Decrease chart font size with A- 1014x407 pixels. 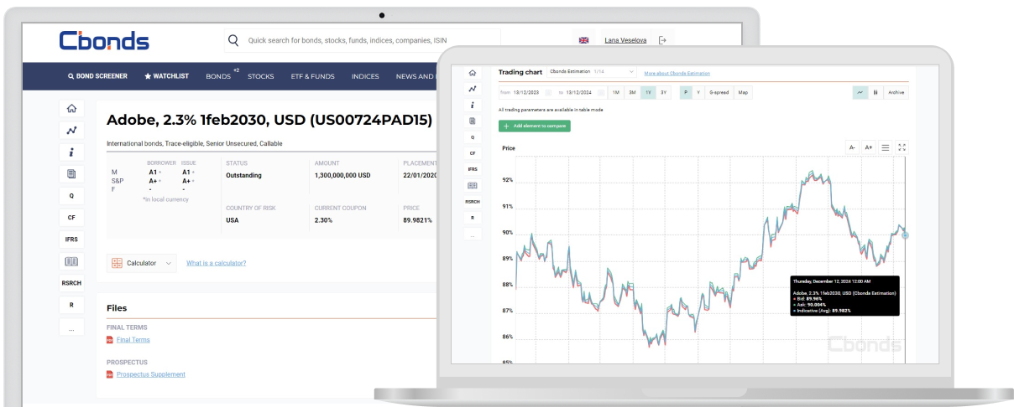pyautogui.click(x=852, y=147)
